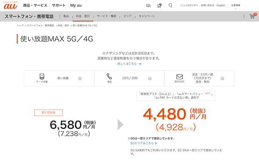259x166 pixels.
Task: Open help for 22円/30秒 call rate
Action: [x=150, y=78]
